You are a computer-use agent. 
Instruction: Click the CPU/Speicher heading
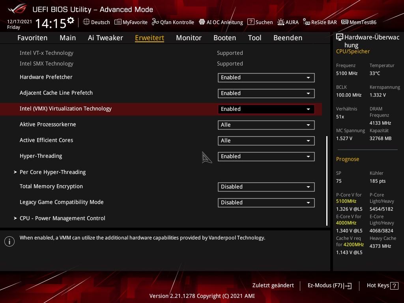click(353, 51)
